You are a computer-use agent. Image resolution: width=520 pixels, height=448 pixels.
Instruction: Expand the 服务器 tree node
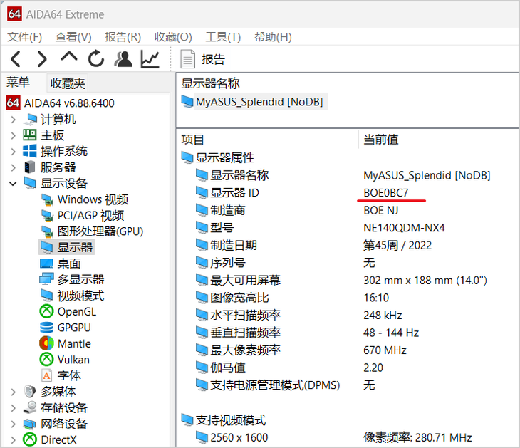tap(13, 167)
